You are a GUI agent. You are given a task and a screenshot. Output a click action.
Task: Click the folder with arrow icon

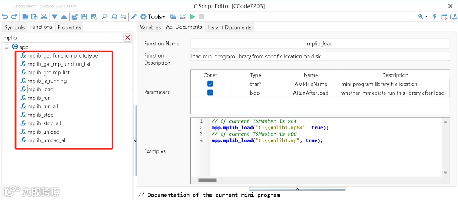[75, 16]
